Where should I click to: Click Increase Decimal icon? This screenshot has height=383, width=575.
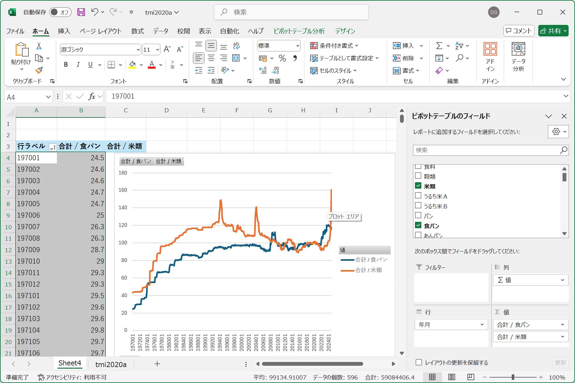pos(263,70)
